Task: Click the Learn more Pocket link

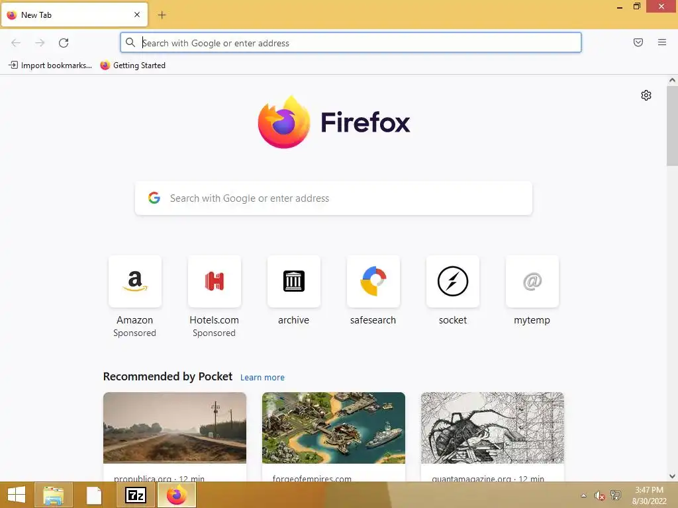Action: pyautogui.click(x=262, y=377)
